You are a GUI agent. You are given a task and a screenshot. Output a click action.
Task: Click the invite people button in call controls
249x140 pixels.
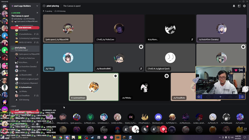126,129
